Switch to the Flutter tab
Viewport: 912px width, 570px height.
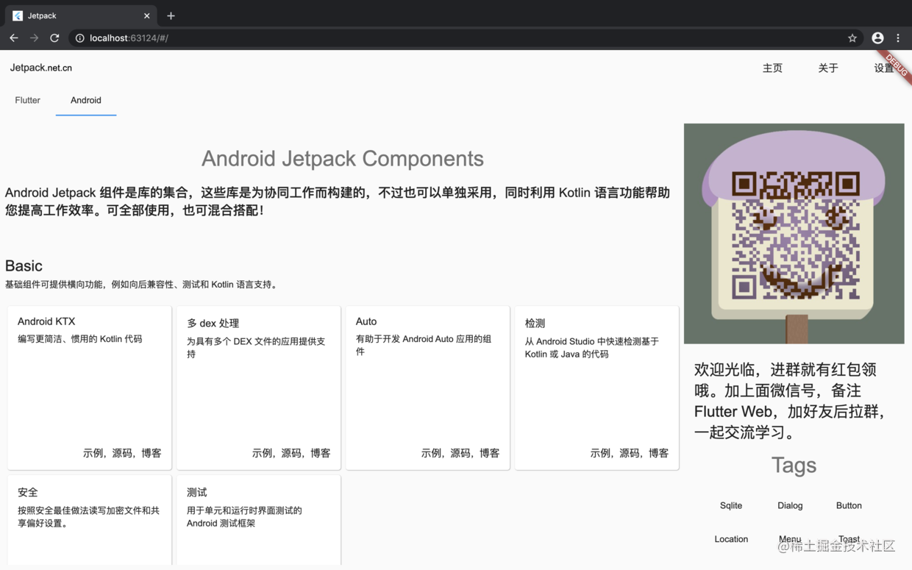[x=27, y=101]
